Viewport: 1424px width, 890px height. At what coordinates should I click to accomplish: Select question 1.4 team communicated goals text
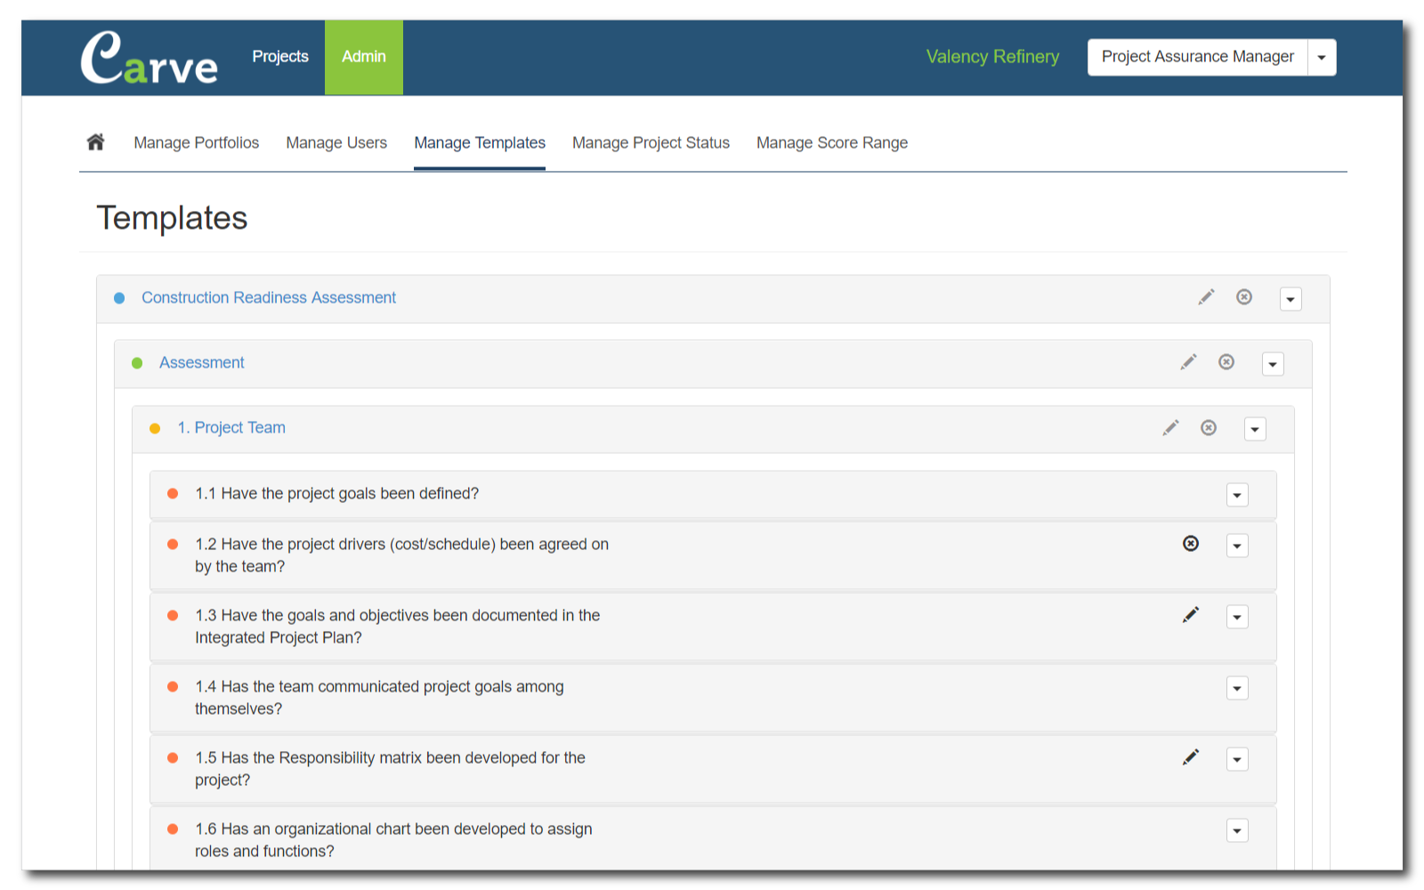[x=379, y=698]
